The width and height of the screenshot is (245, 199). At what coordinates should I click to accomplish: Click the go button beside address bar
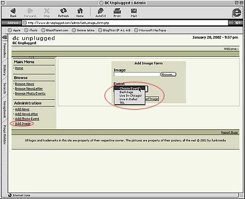236,23
